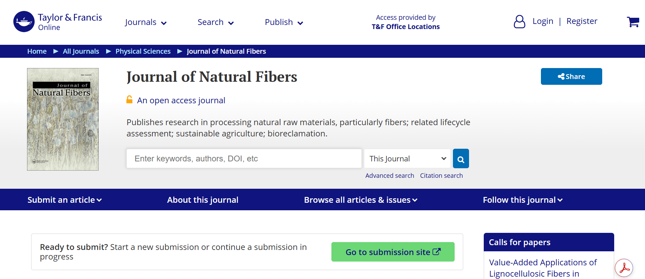The image size is (645, 279).
Task: Click the Journal of Natural Fibers cover thumbnail
Action: [63, 119]
